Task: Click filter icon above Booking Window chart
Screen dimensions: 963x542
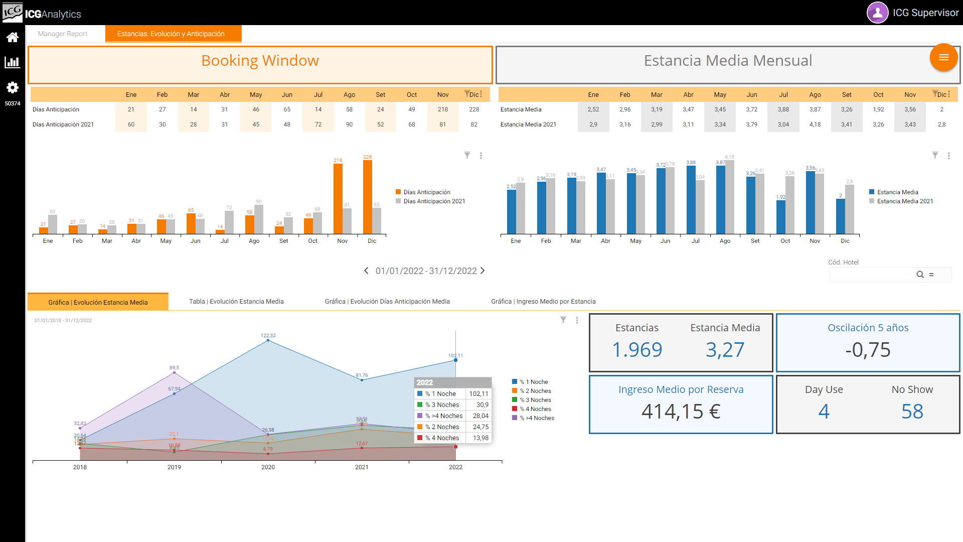Action: click(x=467, y=156)
